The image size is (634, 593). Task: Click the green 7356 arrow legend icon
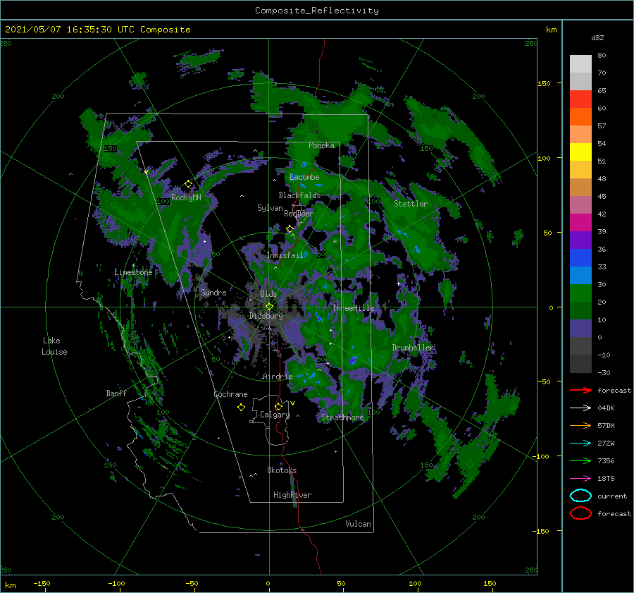580,460
